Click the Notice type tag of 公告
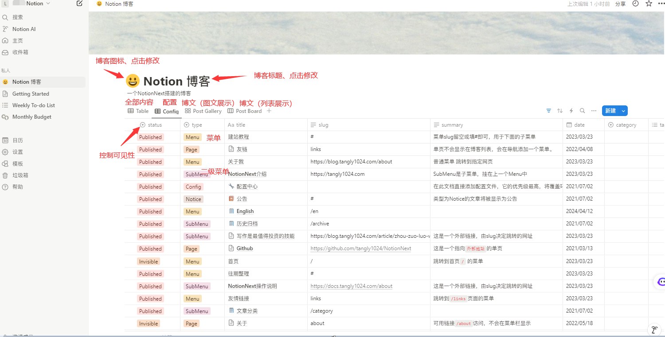Image resolution: width=665 pixels, height=337 pixels. coord(193,199)
